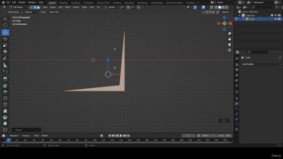The height and width of the screenshot is (159, 283).
Task: Open the Marker menu in timeline
Action: [45, 136]
